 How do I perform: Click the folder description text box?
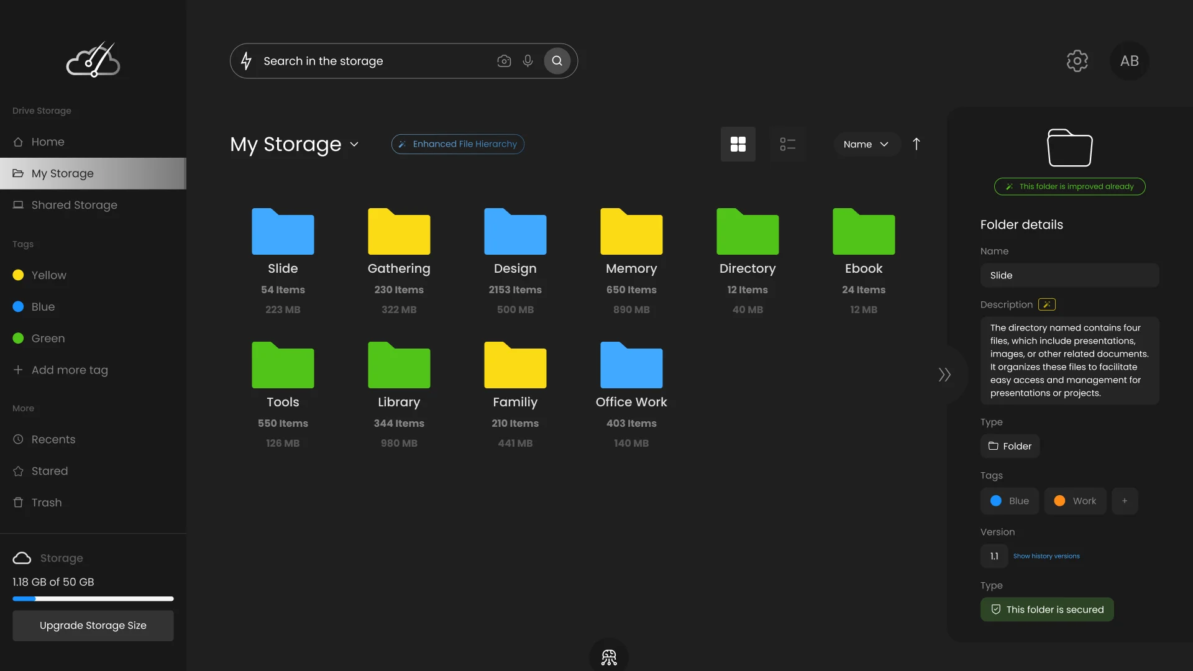point(1070,360)
